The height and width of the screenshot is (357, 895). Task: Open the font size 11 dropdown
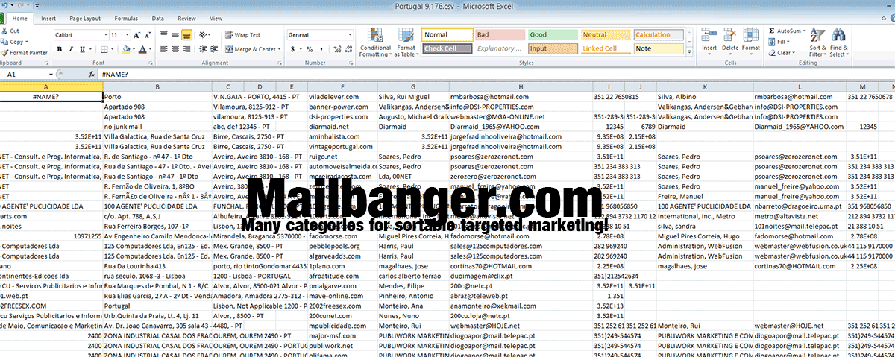[x=127, y=35]
